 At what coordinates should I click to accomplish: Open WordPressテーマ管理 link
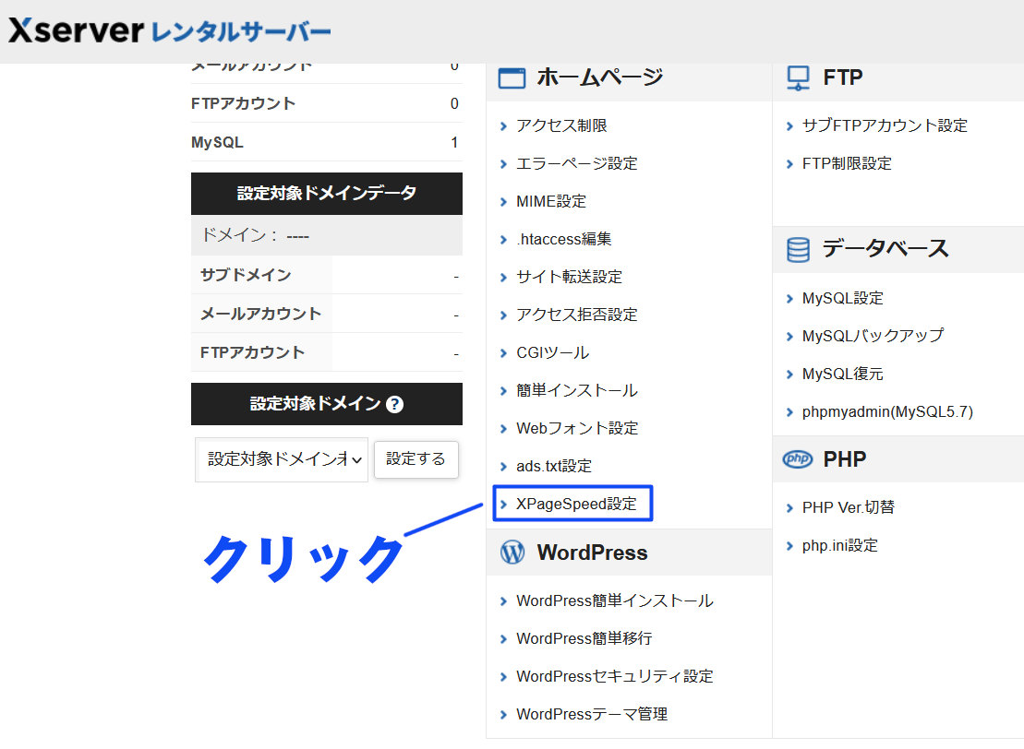click(592, 714)
